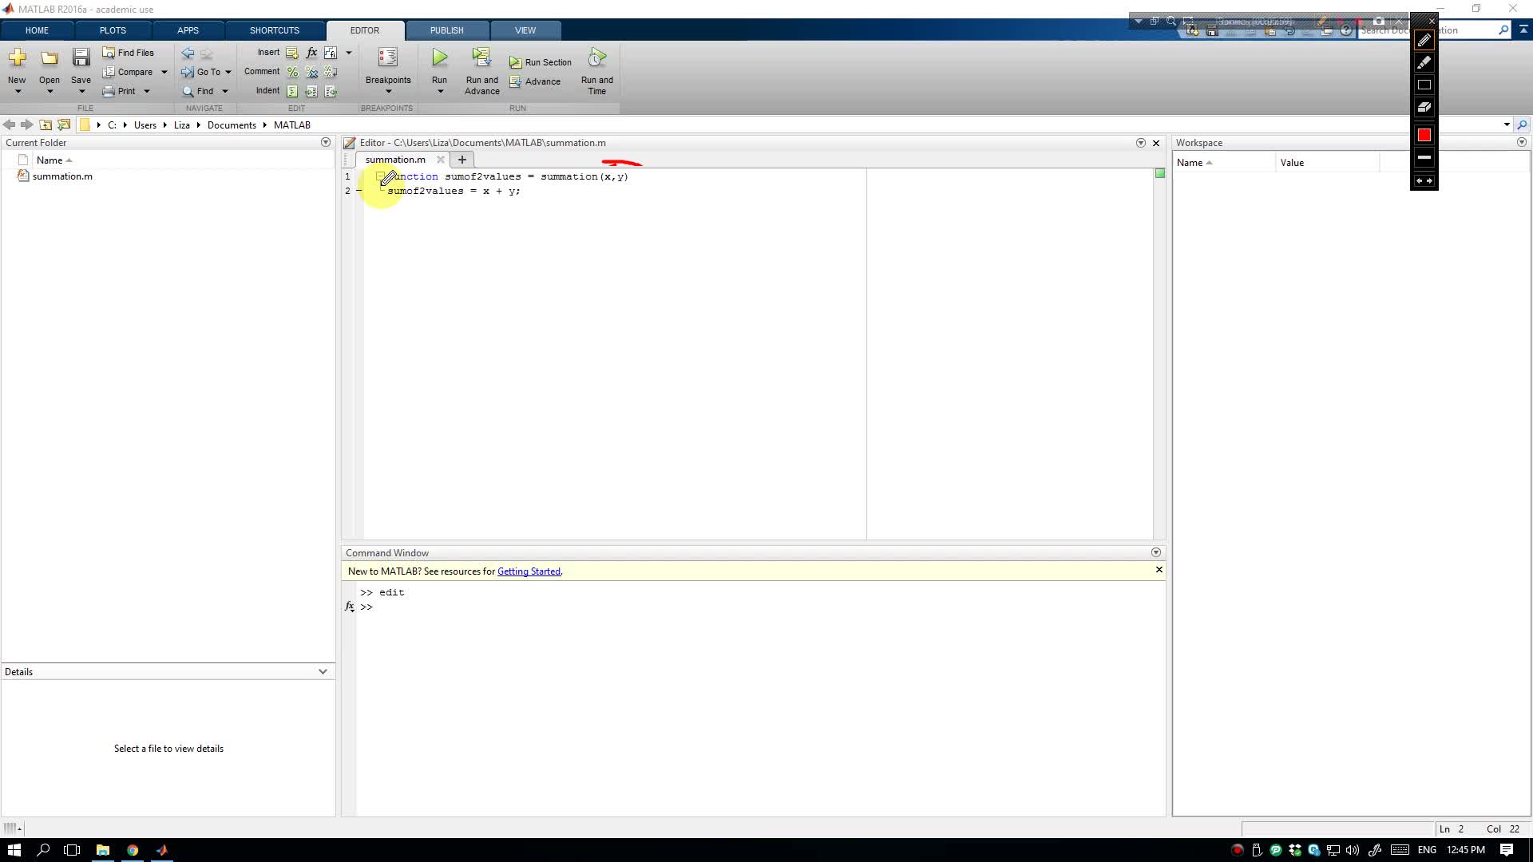1533x862 pixels.
Task: Click the Advance button
Action: (535, 81)
